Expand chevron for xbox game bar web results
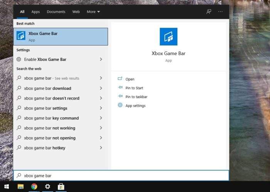The height and width of the screenshot is (192, 270). (x=101, y=78)
